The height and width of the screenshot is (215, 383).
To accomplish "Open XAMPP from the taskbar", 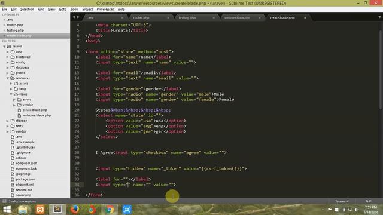I will (x=40, y=210).
